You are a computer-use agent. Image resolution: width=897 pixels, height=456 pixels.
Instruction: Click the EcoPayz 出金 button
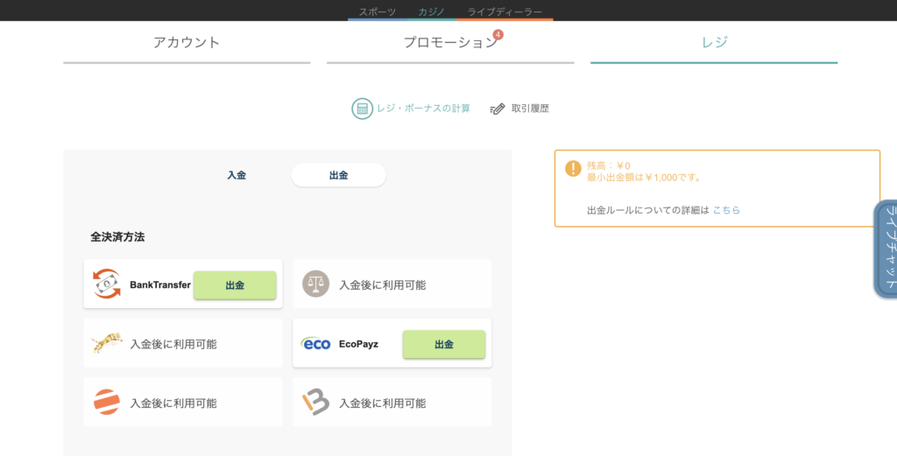click(x=444, y=345)
